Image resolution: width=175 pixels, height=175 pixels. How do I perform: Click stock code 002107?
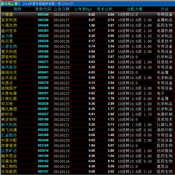[x=43, y=171]
